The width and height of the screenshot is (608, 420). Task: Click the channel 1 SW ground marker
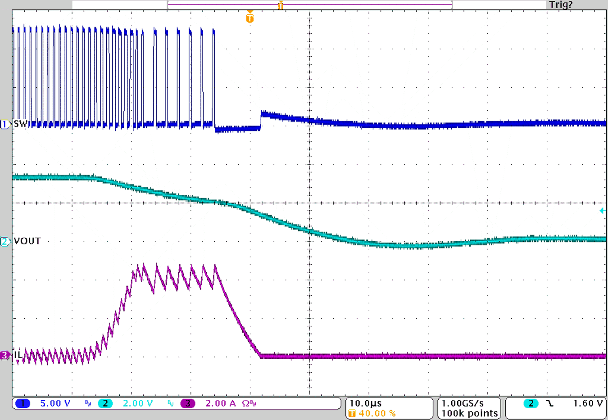pyautogui.click(x=5, y=124)
